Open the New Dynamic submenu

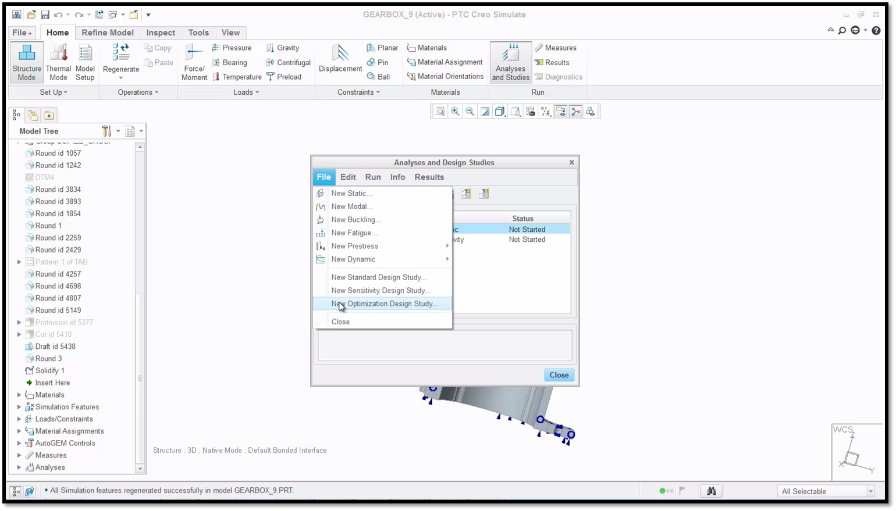click(x=383, y=259)
